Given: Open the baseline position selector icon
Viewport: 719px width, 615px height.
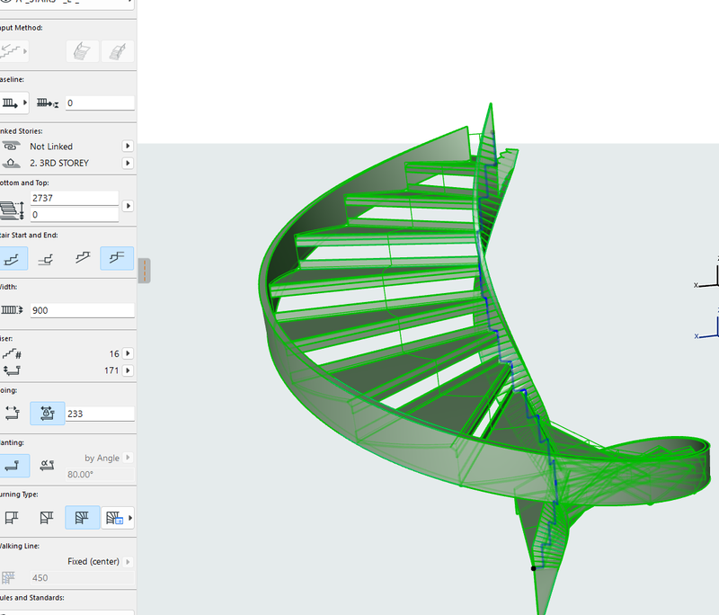Looking at the screenshot, I should [x=13, y=102].
